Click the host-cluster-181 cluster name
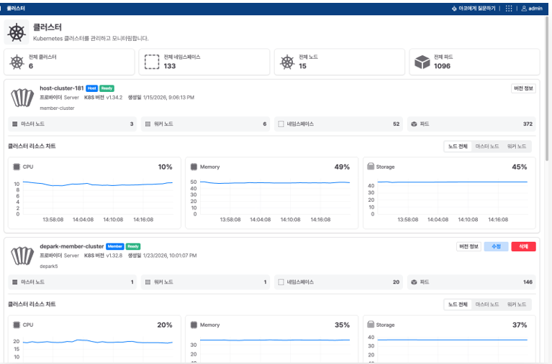 (x=62, y=88)
